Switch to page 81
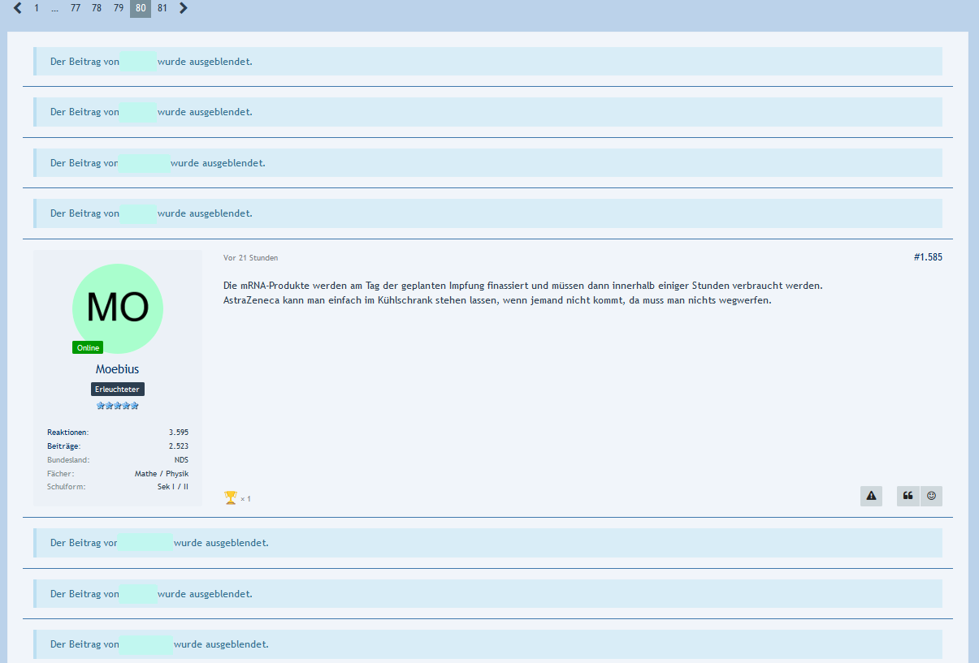The image size is (979, 663). [162, 8]
